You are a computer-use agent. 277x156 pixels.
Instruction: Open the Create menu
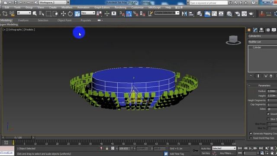pyautogui.click(x=53, y=7)
